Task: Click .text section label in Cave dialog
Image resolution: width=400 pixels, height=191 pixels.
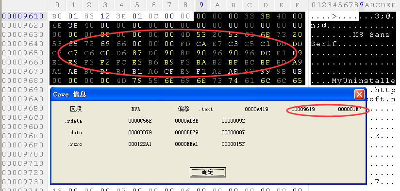Action: click(x=206, y=110)
